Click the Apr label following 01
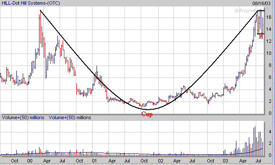 pos(112,161)
